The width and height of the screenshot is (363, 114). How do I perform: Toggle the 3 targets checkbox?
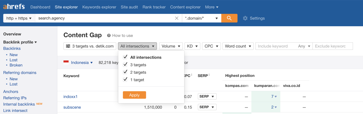point(125,64)
